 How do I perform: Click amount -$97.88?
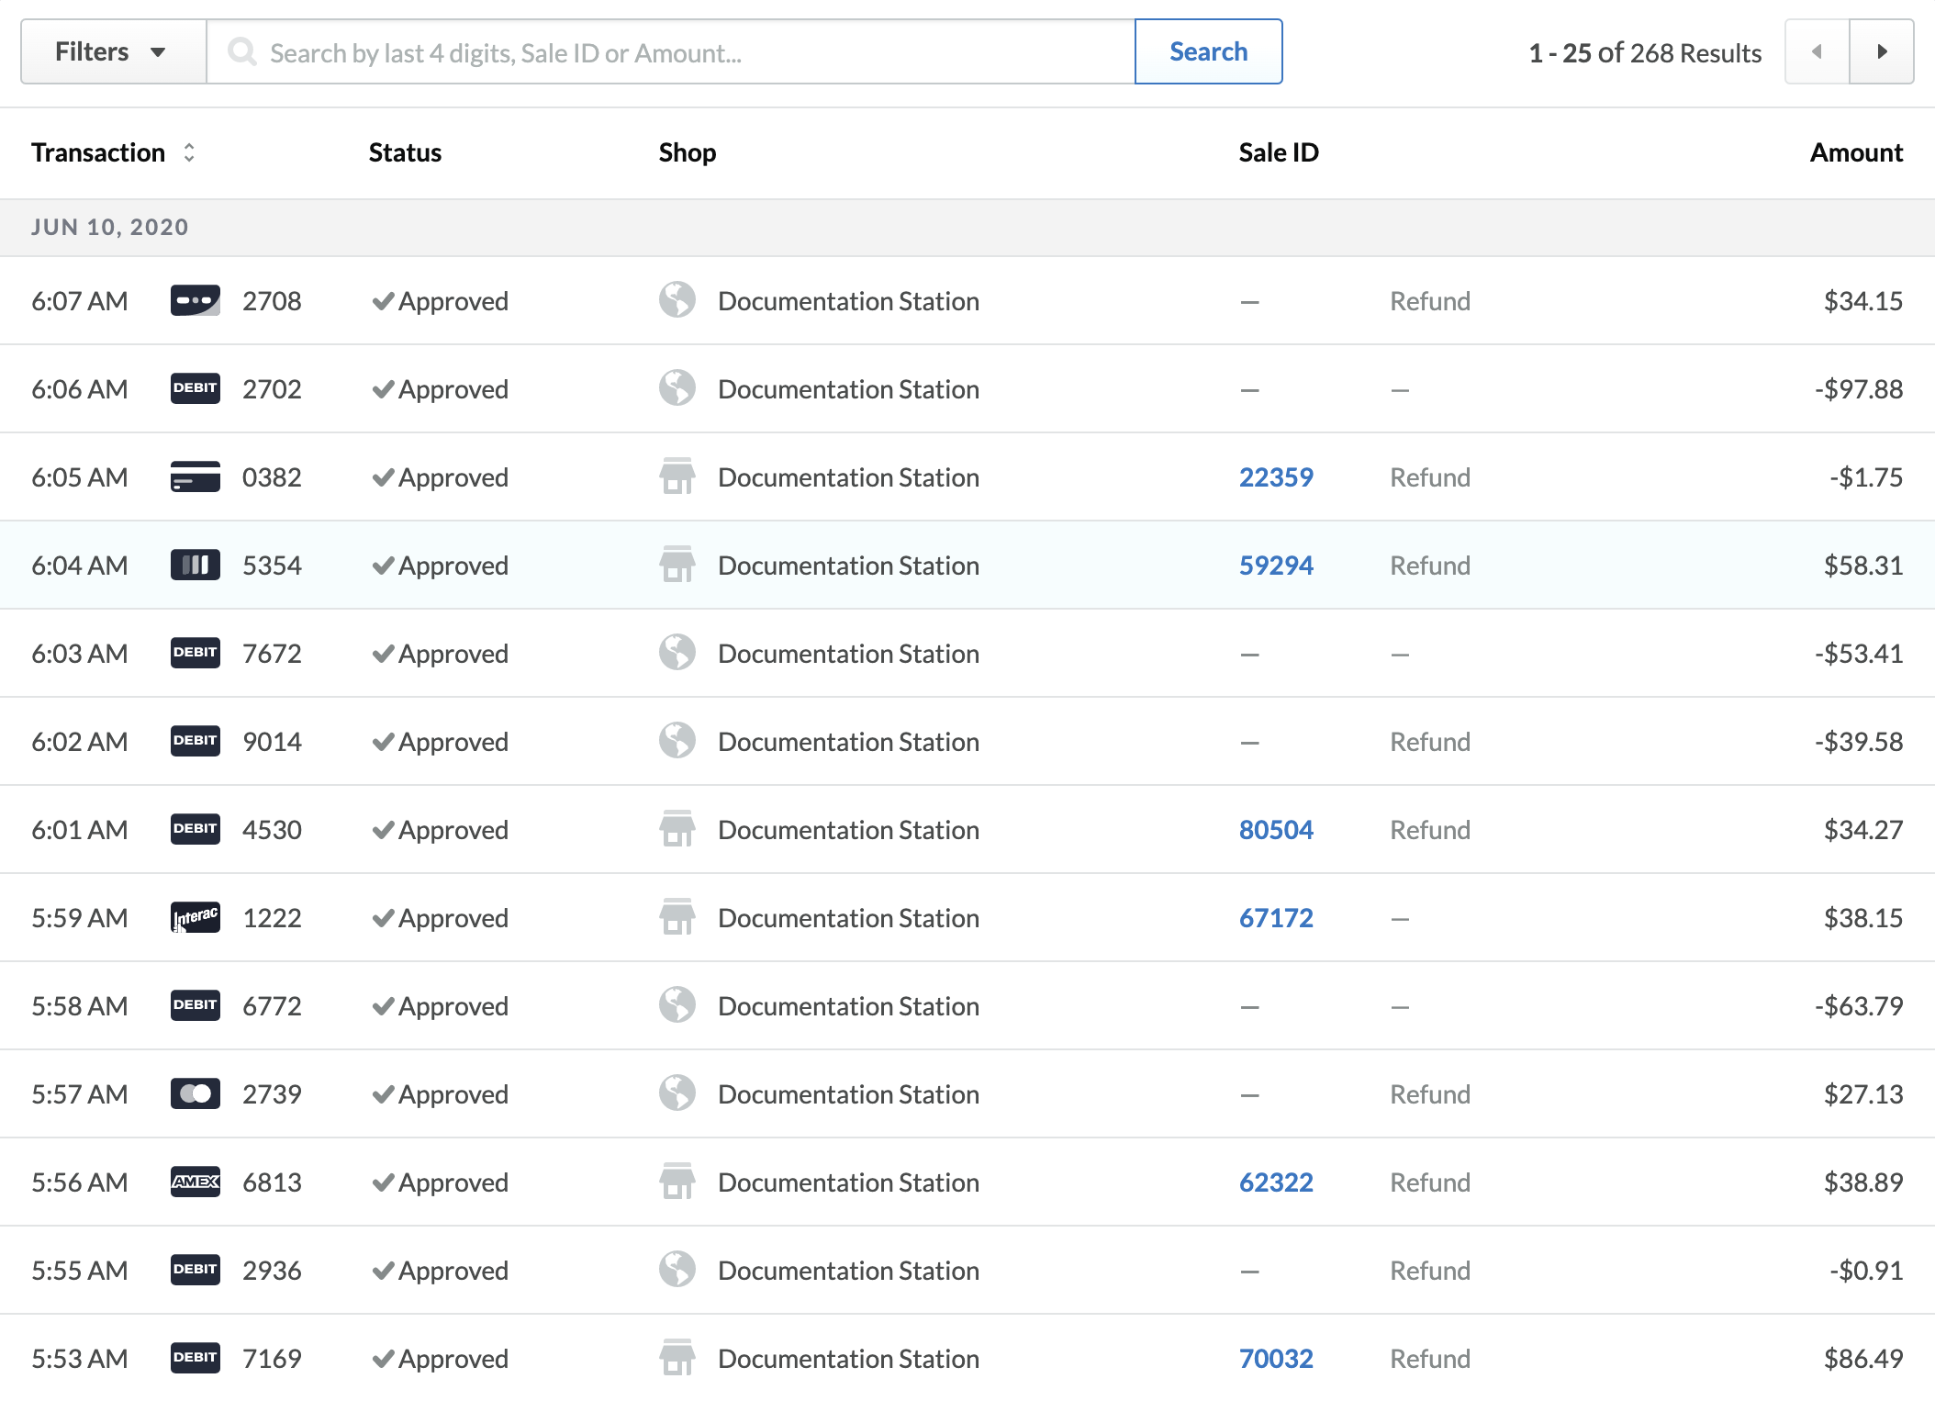[x=1858, y=389]
